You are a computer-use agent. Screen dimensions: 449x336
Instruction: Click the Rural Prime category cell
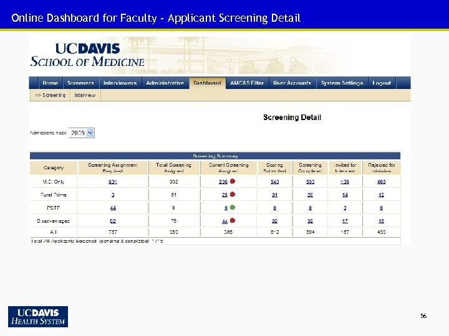tap(54, 195)
